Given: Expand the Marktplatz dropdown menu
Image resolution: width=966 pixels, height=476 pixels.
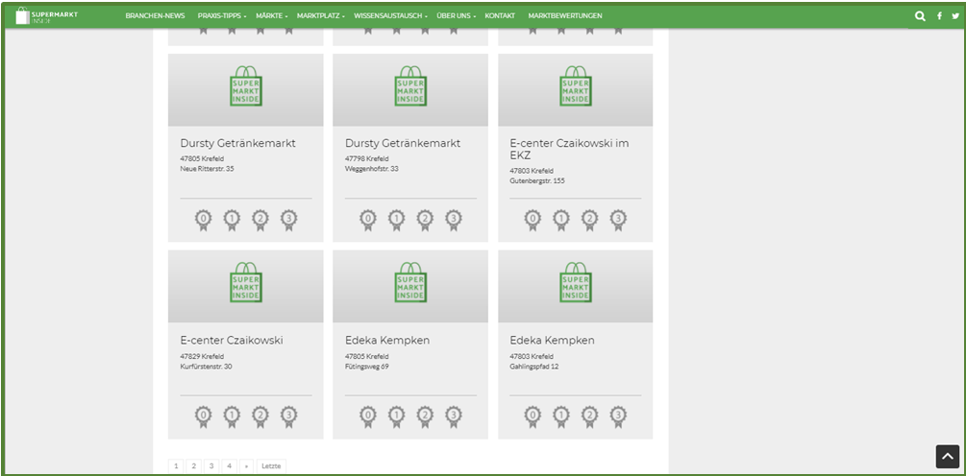Looking at the screenshot, I should tap(321, 16).
